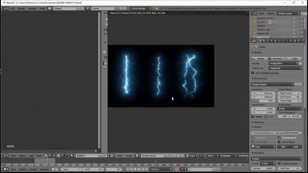308x173 pixels.
Task: Open the Scene tab in properties editor
Action: click(x=268, y=41)
